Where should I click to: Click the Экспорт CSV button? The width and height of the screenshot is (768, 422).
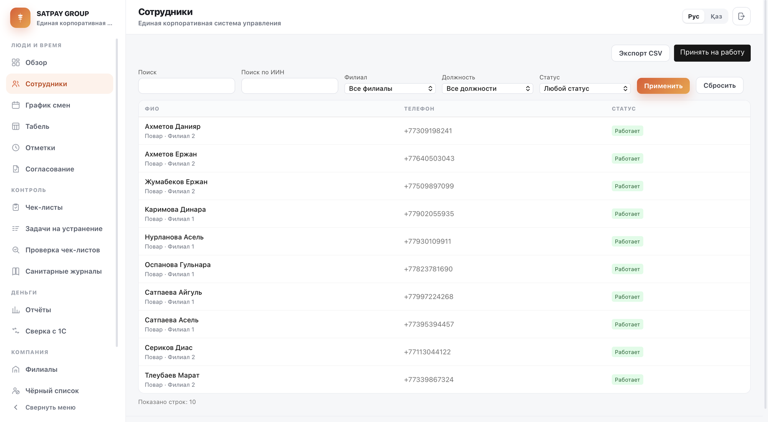click(x=641, y=53)
